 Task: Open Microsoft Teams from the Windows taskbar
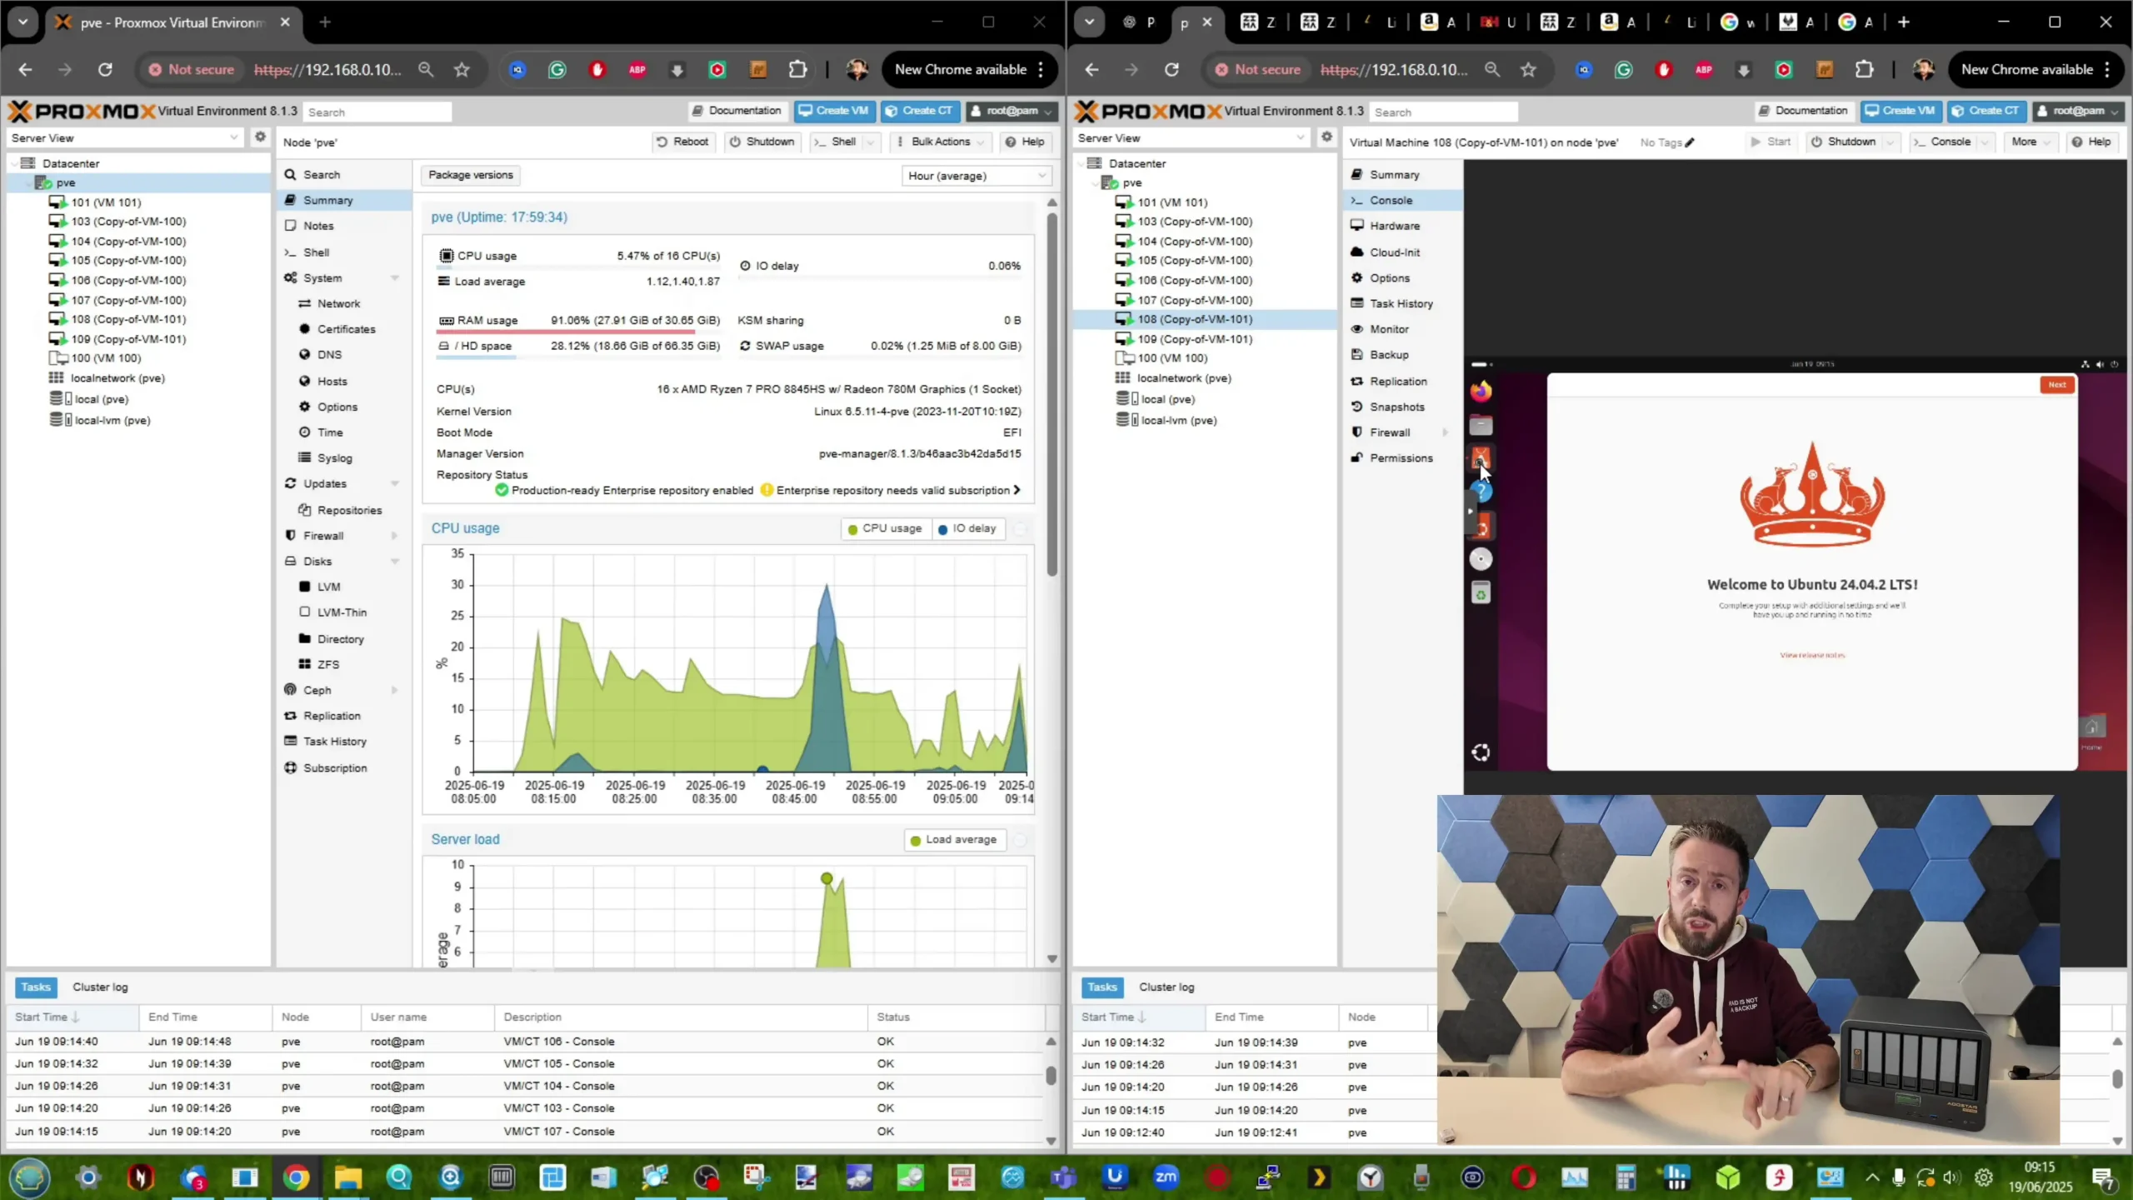tap(1064, 1177)
